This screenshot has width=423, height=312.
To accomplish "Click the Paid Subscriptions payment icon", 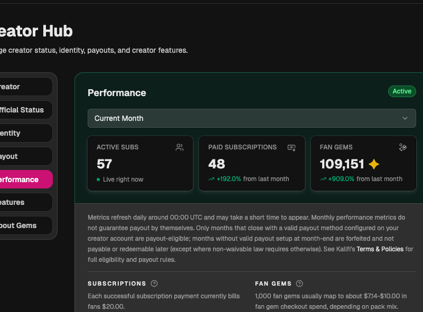I will 292,147.
